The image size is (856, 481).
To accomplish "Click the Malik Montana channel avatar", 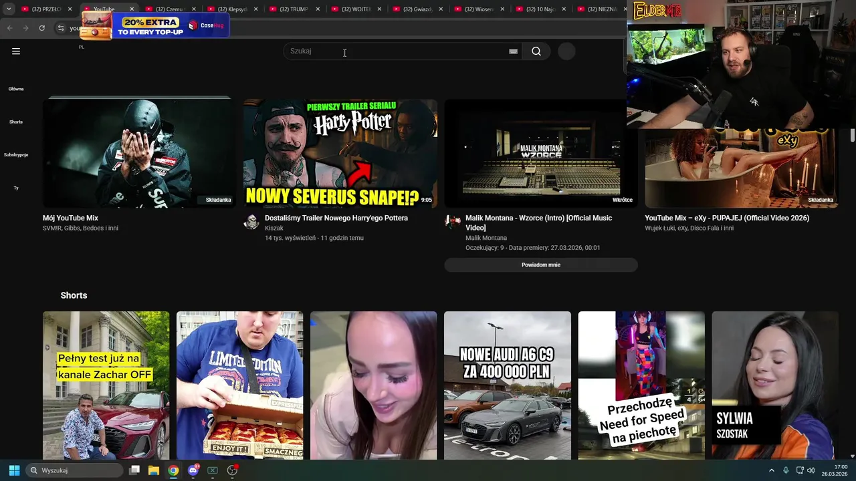I will (x=453, y=222).
